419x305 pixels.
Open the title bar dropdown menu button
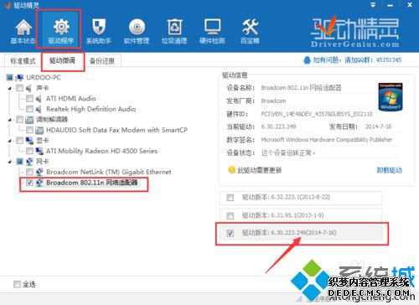[373, 5]
